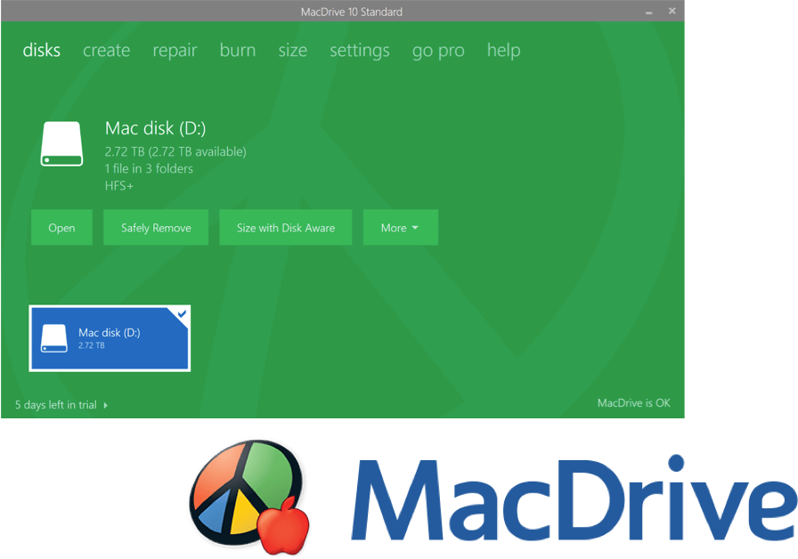Open the size tab
The height and width of the screenshot is (559, 798).
click(x=293, y=51)
